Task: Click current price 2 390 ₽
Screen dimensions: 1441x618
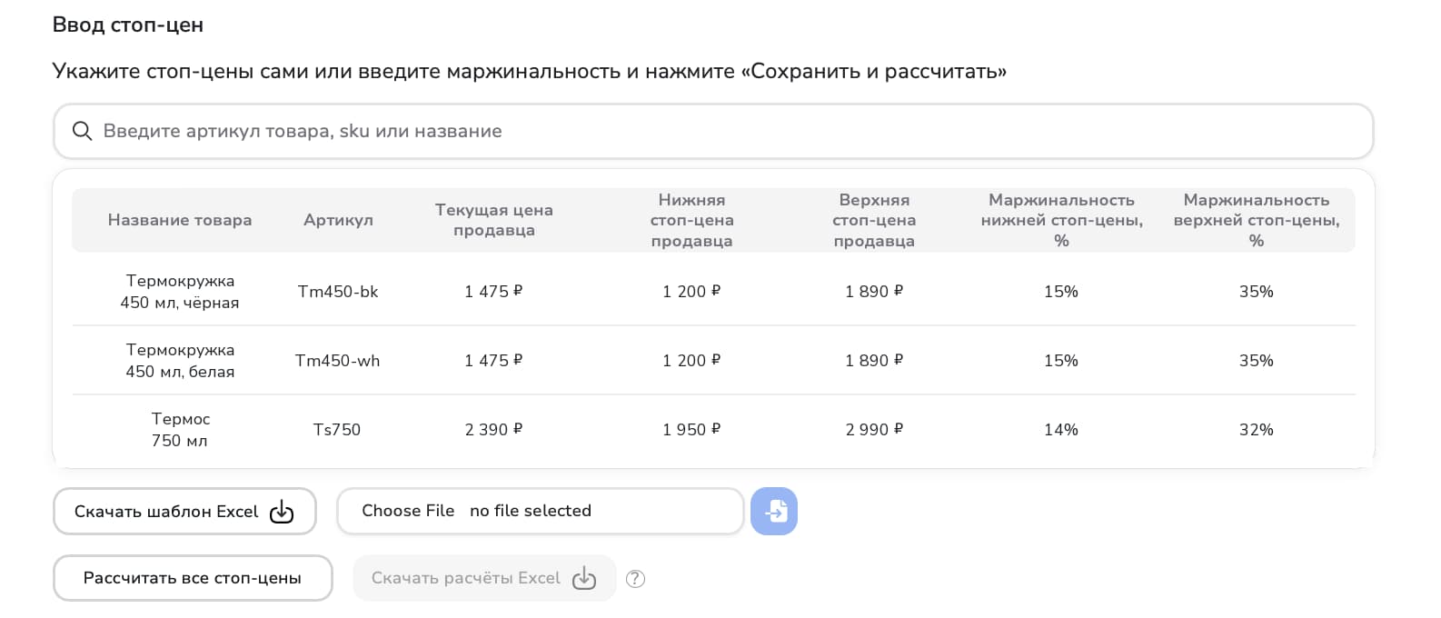Action: pos(493,430)
